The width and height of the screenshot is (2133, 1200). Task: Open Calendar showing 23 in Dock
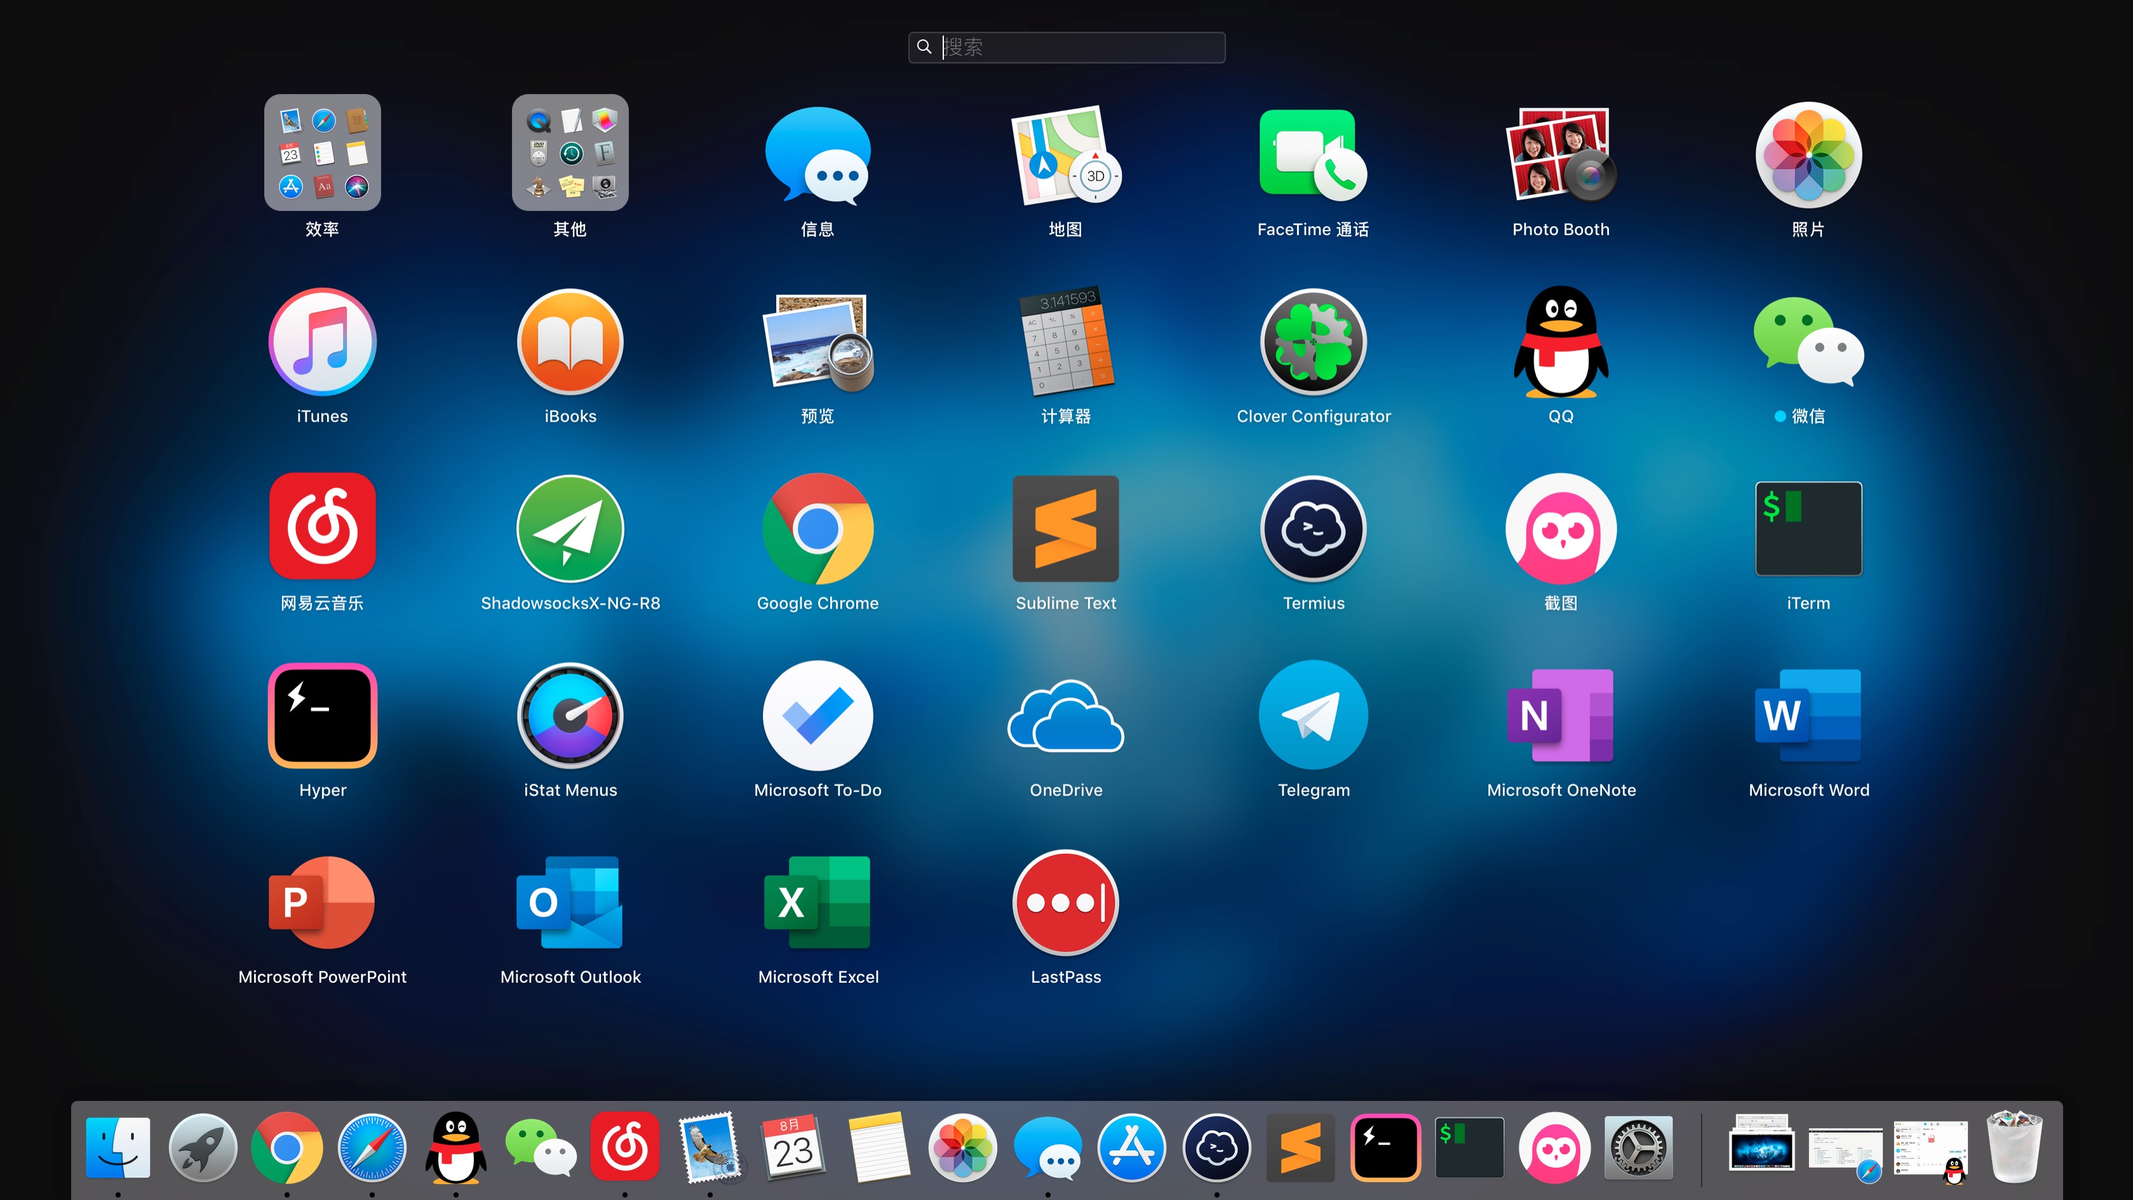793,1147
